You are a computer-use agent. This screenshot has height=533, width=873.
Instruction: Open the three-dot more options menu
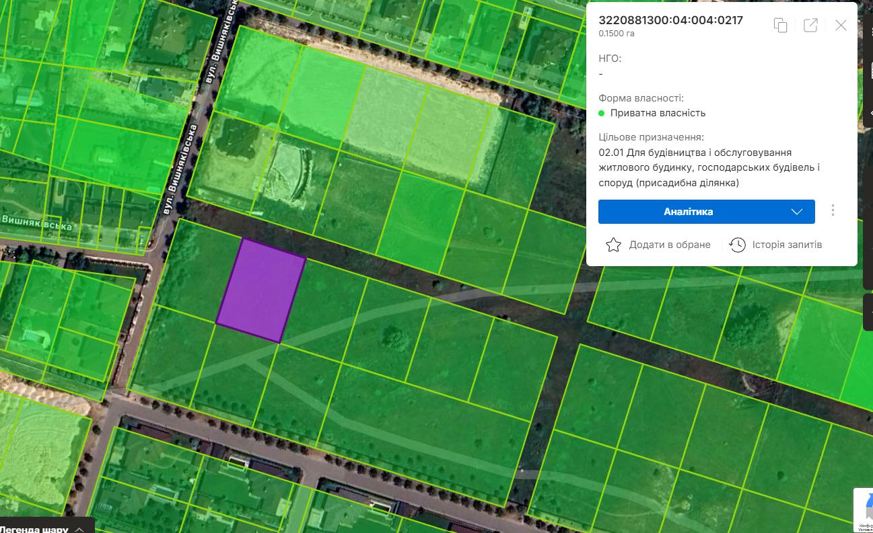pyautogui.click(x=833, y=211)
